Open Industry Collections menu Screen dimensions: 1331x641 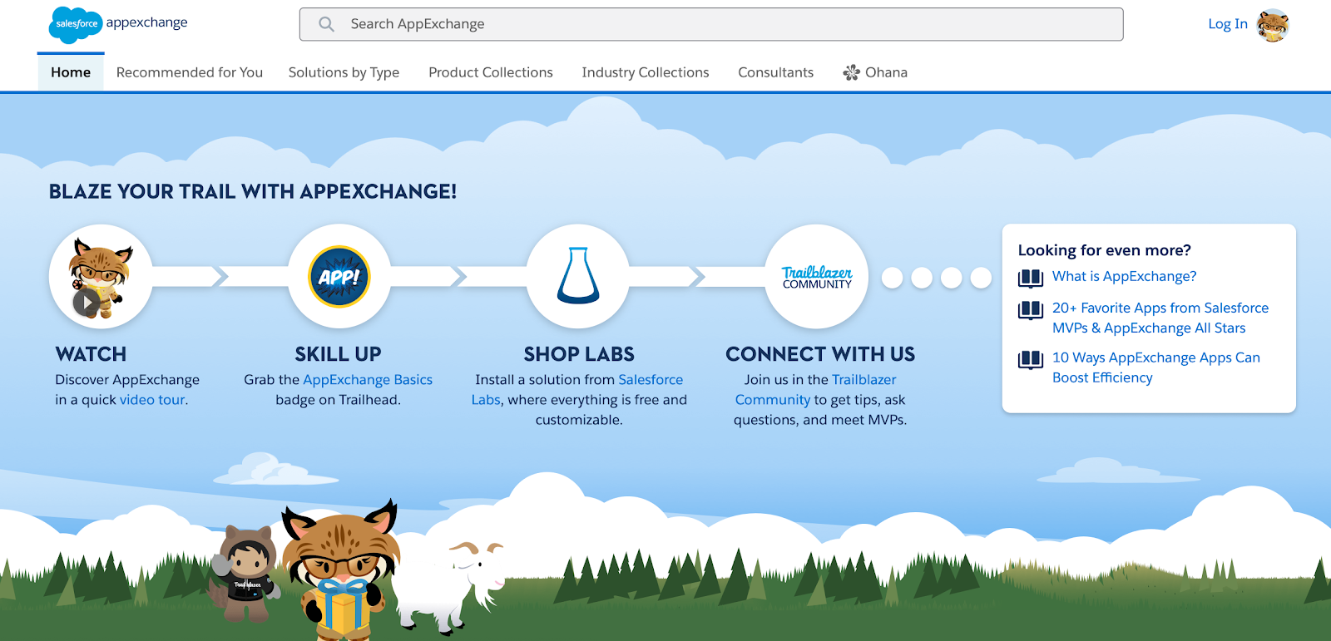point(646,72)
